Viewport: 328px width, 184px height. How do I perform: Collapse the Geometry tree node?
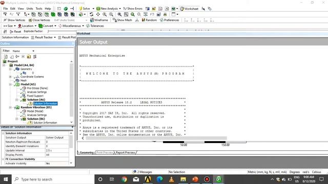(x=10, y=69)
